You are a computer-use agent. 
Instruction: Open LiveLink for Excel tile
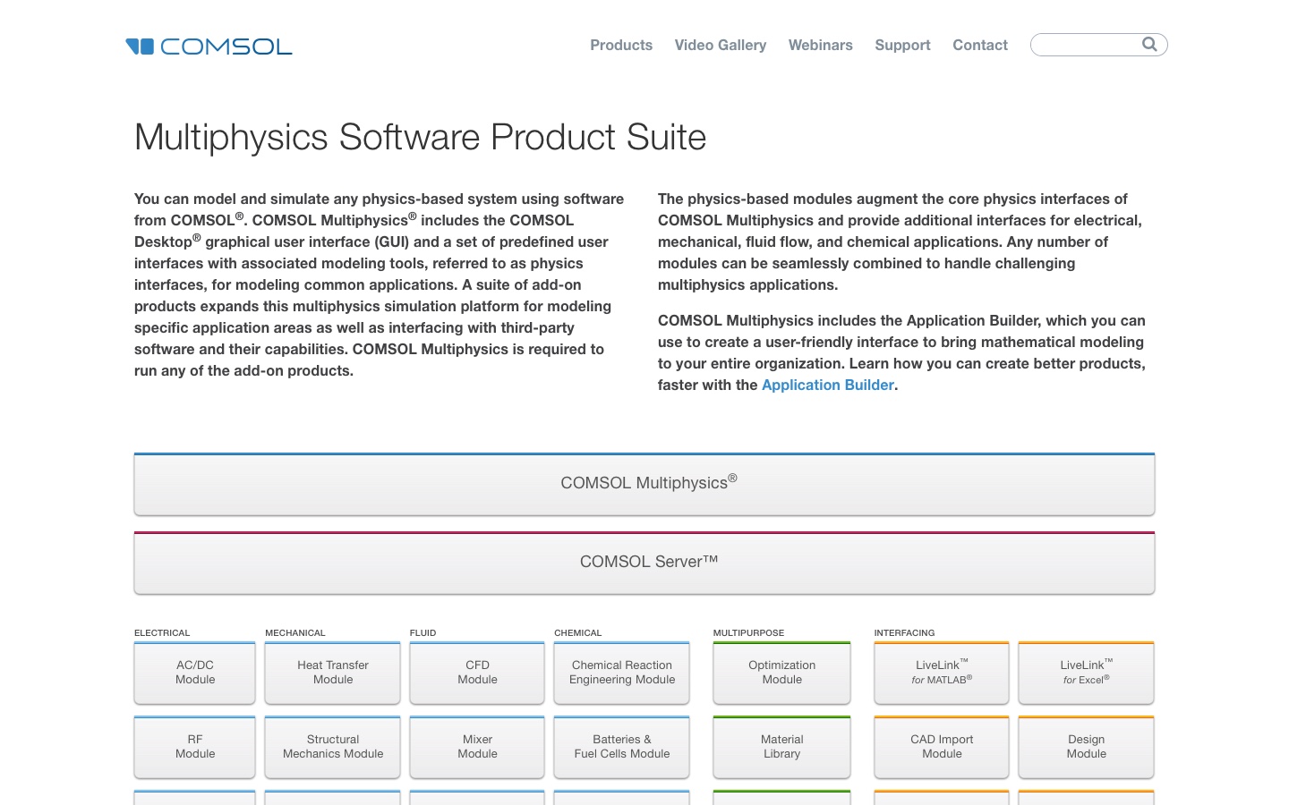click(1087, 673)
